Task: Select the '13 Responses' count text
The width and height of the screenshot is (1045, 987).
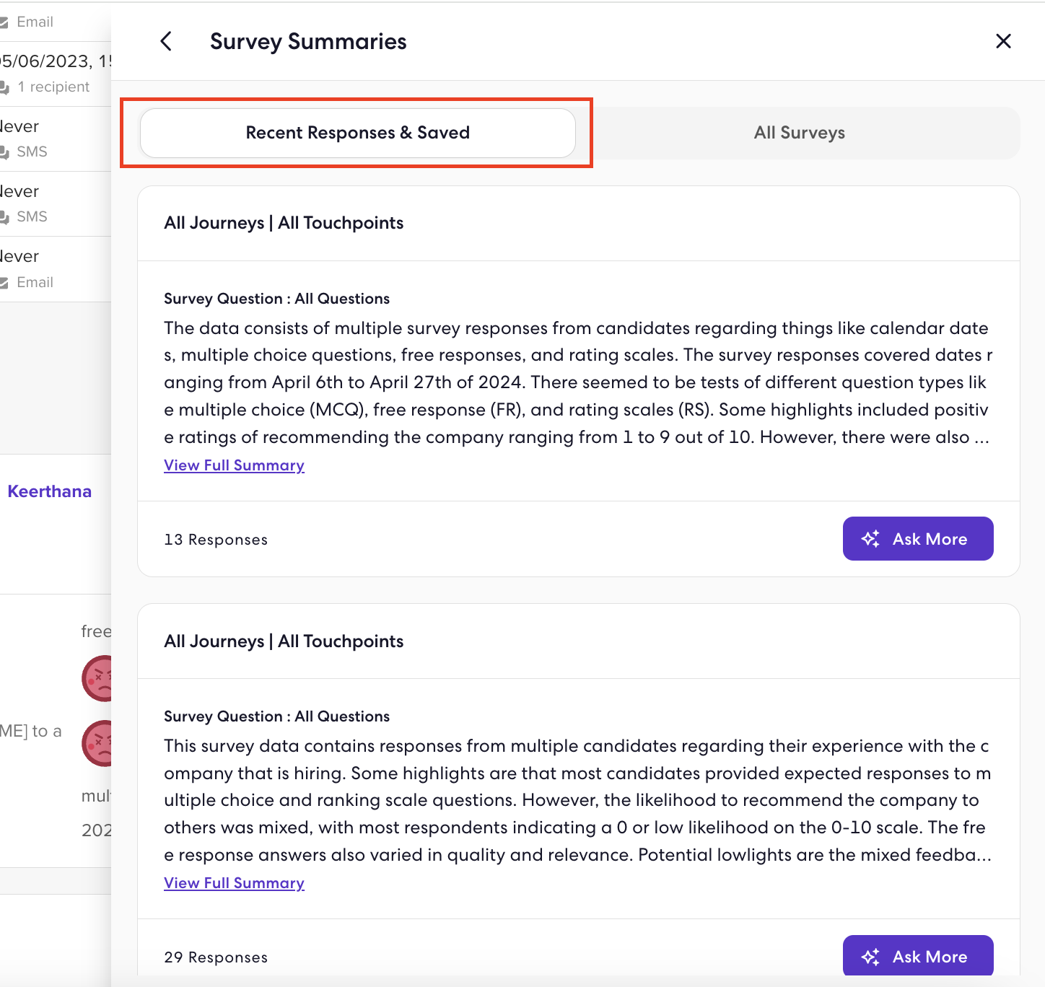Action: point(216,540)
